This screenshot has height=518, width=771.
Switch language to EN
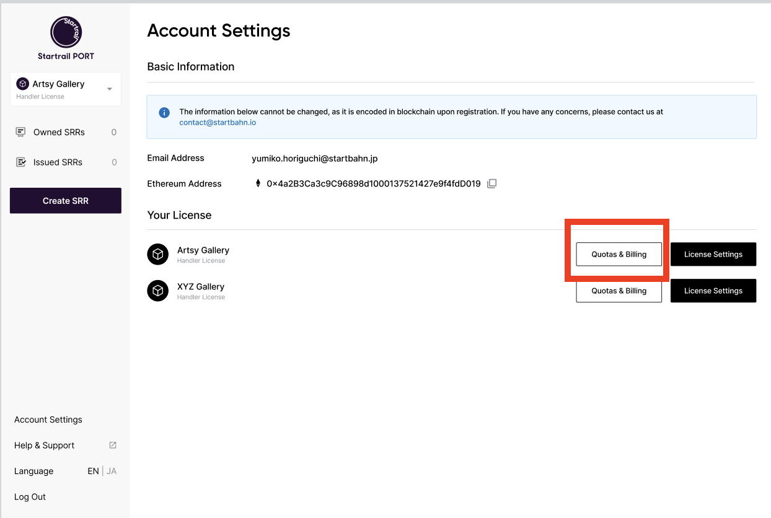(x=93, y=471)
